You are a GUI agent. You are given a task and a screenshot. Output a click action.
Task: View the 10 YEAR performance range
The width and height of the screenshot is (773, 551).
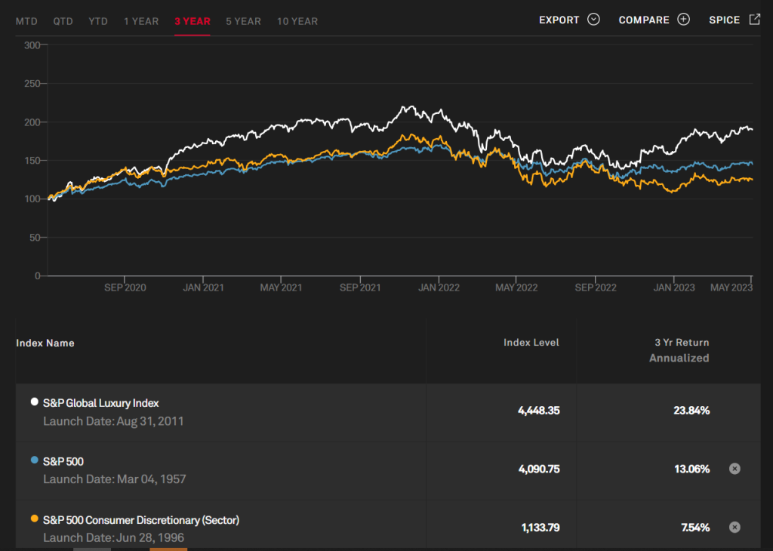pos(297,21)
